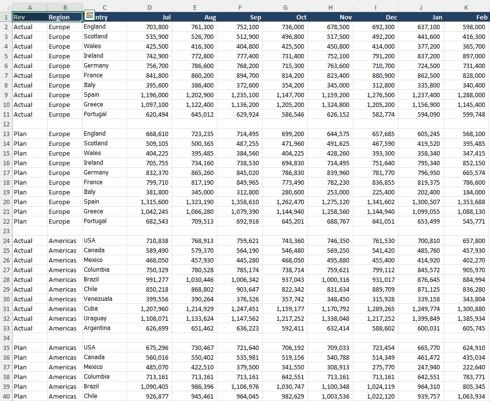This screenshot has width=490, height=401.
Task: Select USA cell in row 24
Action: point(105,241)
